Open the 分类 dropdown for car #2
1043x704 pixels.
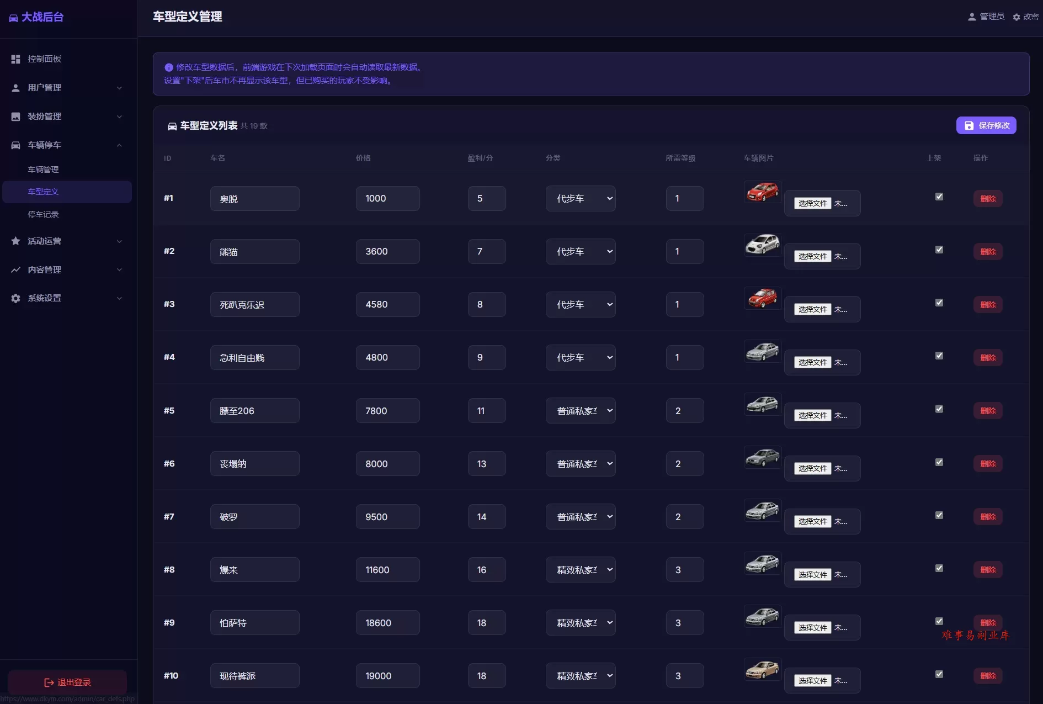[581, 251]
